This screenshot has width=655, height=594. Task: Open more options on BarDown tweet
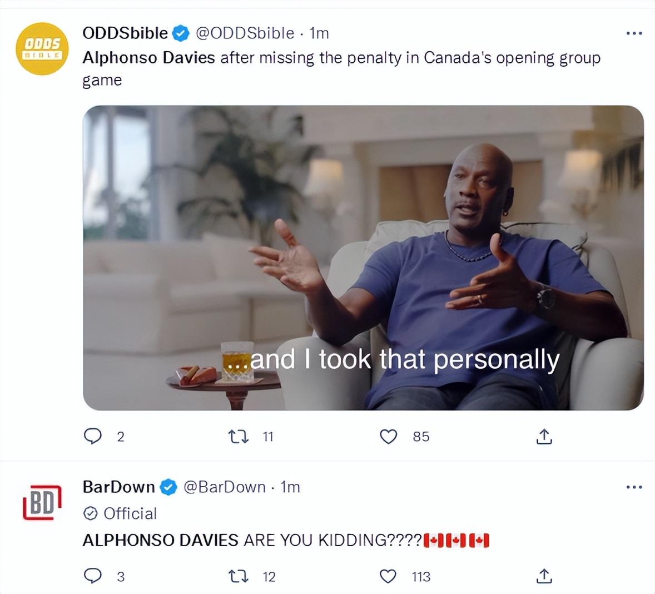click(634, 487)
